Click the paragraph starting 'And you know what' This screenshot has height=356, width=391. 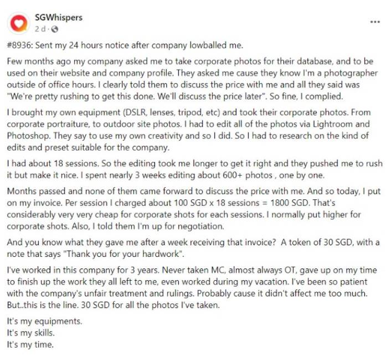(x=193, y=248)
